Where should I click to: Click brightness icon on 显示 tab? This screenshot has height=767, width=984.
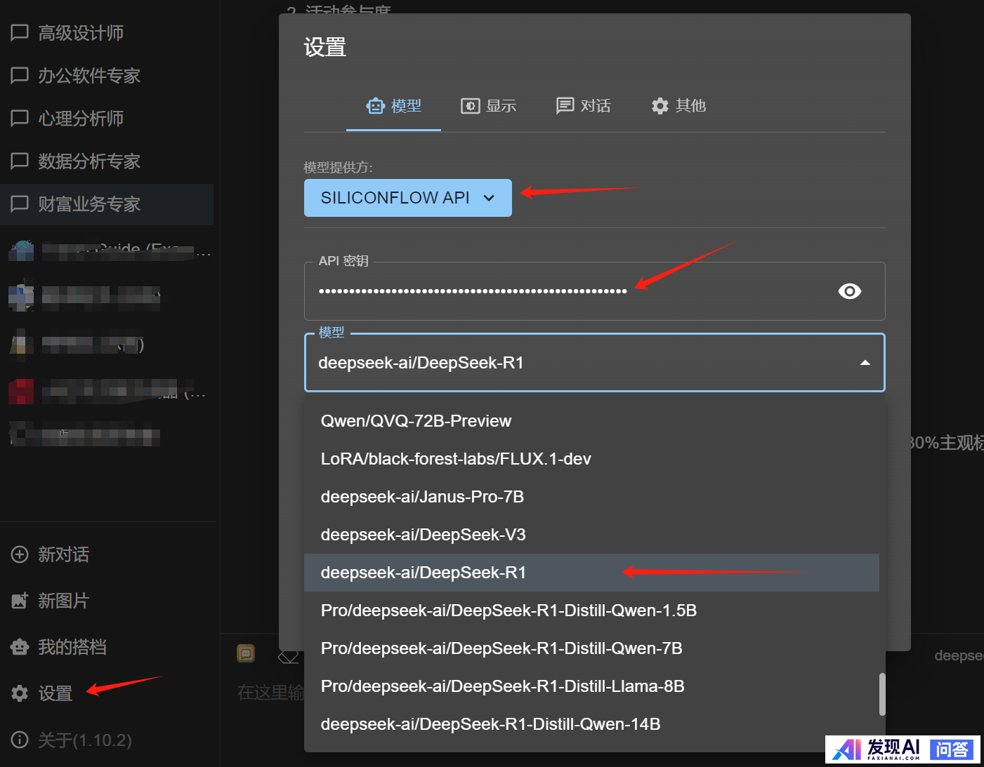click(470, 106)
